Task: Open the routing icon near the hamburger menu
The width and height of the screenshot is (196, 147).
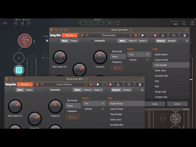Action: 184,23
